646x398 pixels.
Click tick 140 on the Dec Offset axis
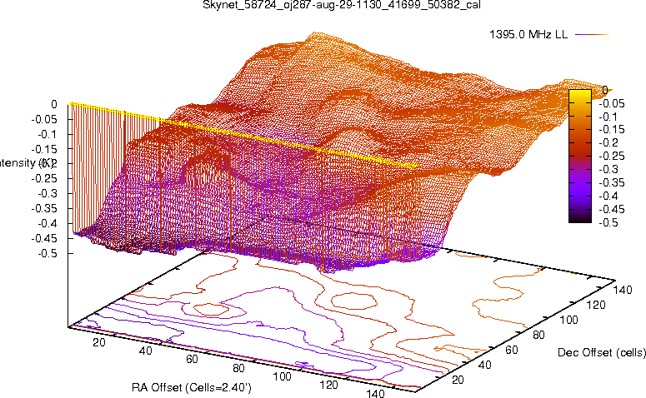point(623,290)
